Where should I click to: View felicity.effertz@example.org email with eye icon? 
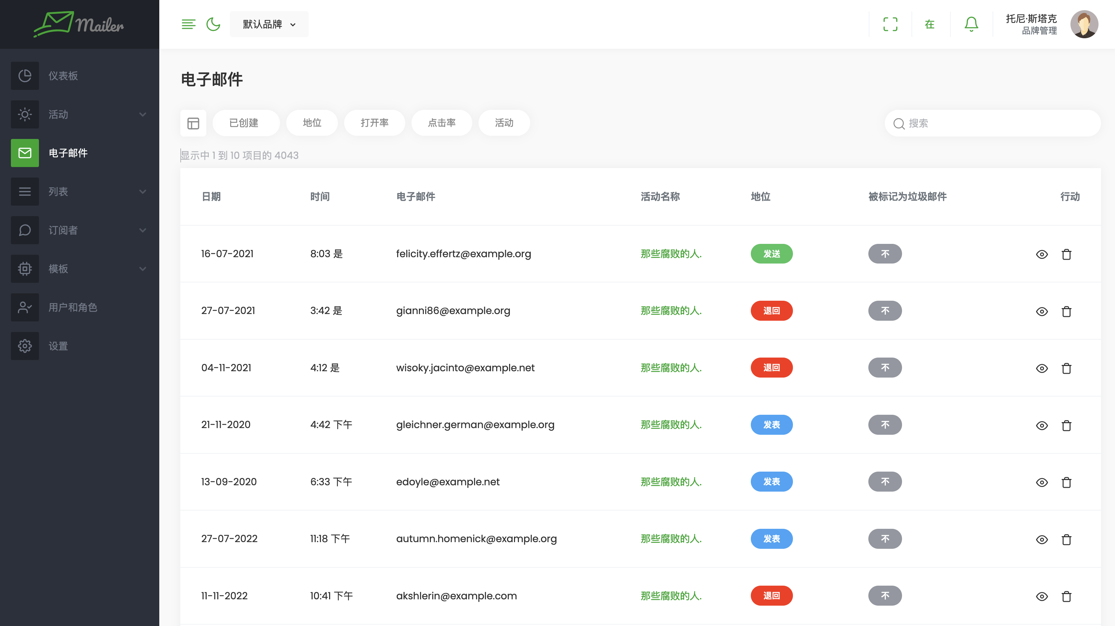pos(1041,254)
